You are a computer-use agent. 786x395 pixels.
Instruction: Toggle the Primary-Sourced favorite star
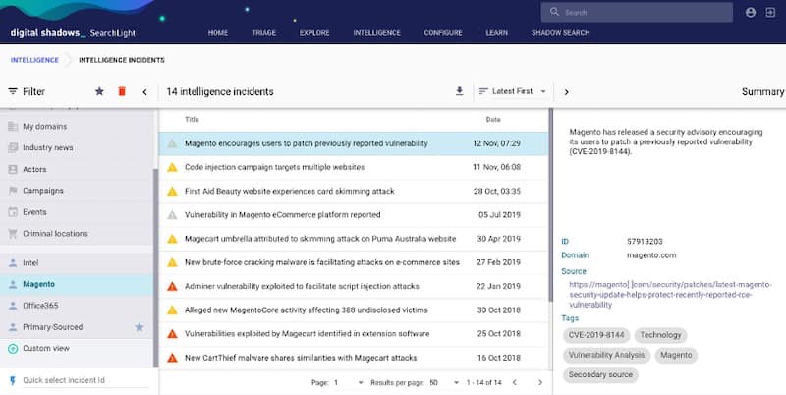click(140, 327)
